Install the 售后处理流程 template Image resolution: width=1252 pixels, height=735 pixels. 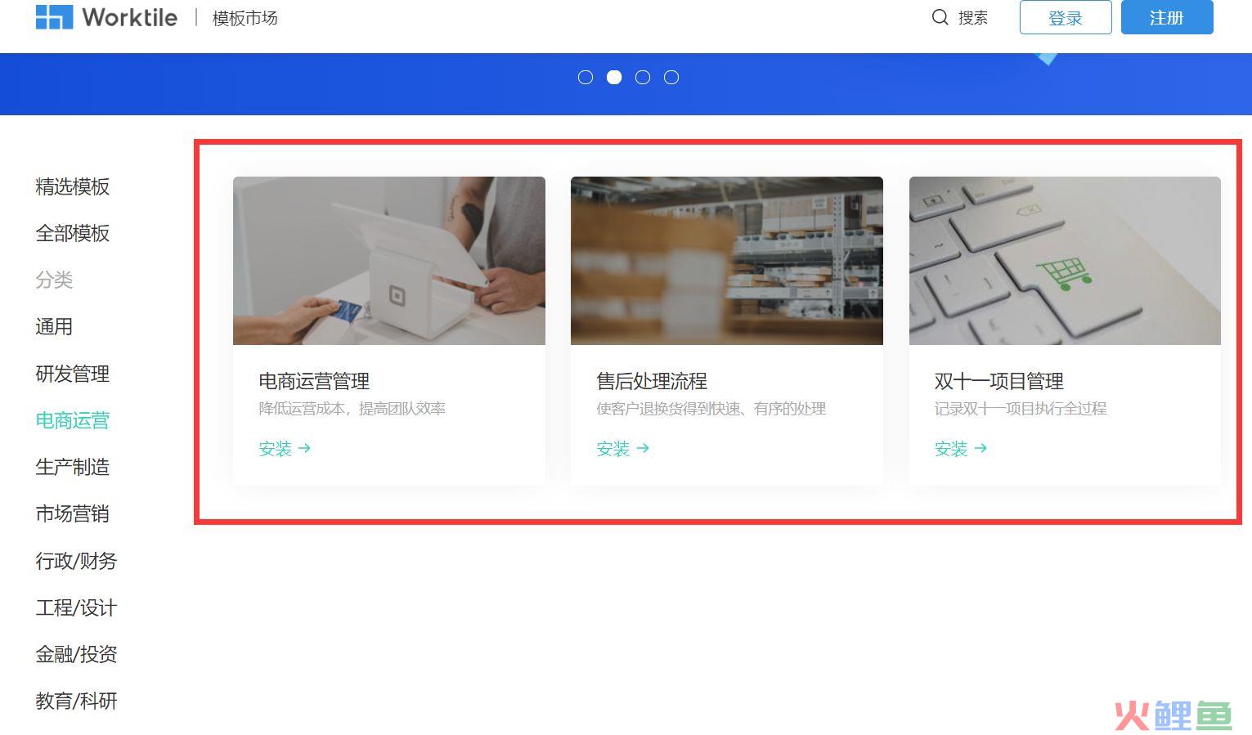622,448
